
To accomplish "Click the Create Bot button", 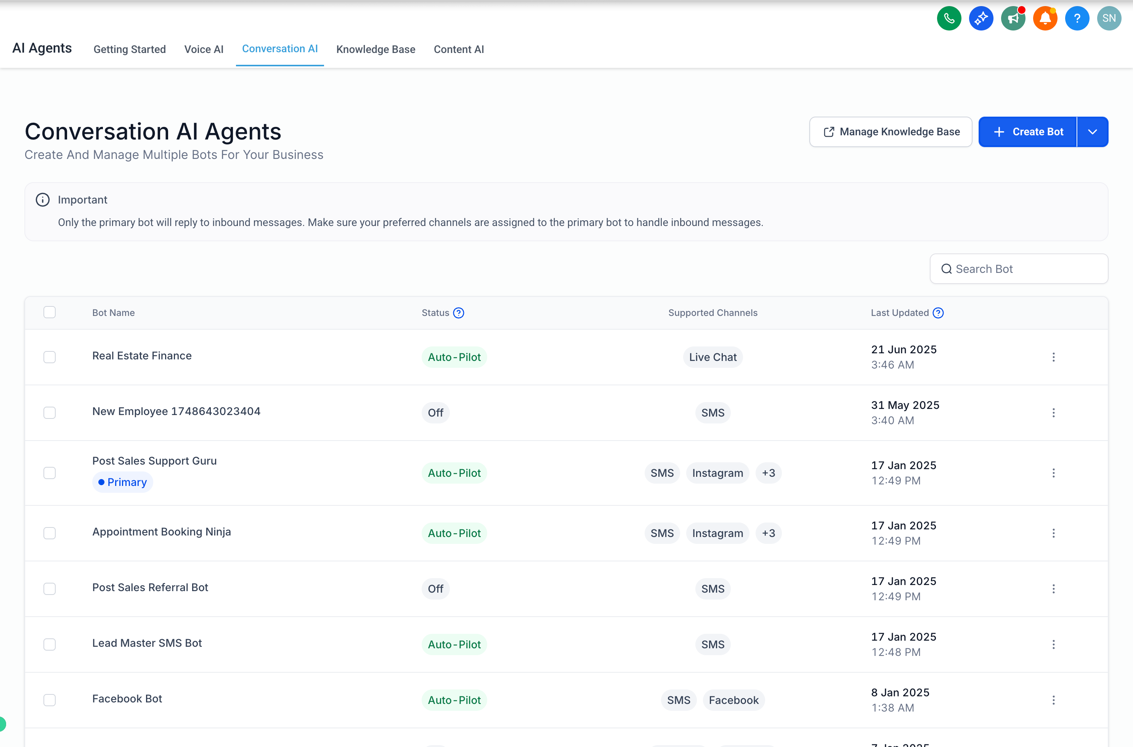I will click(x=1028, y=132).
